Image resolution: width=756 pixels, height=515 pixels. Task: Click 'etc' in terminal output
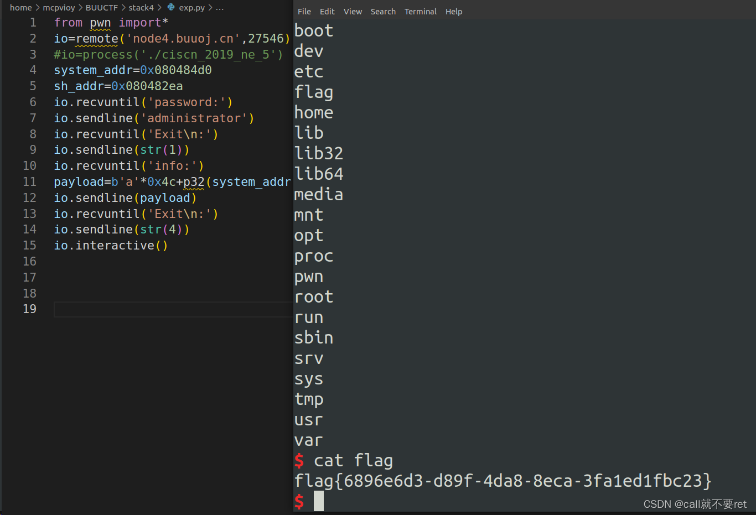tap(309, 71)
